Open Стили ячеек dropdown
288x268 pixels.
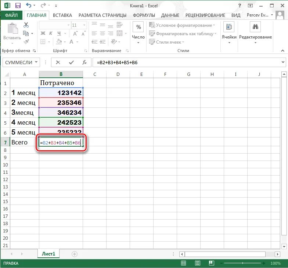167,42
